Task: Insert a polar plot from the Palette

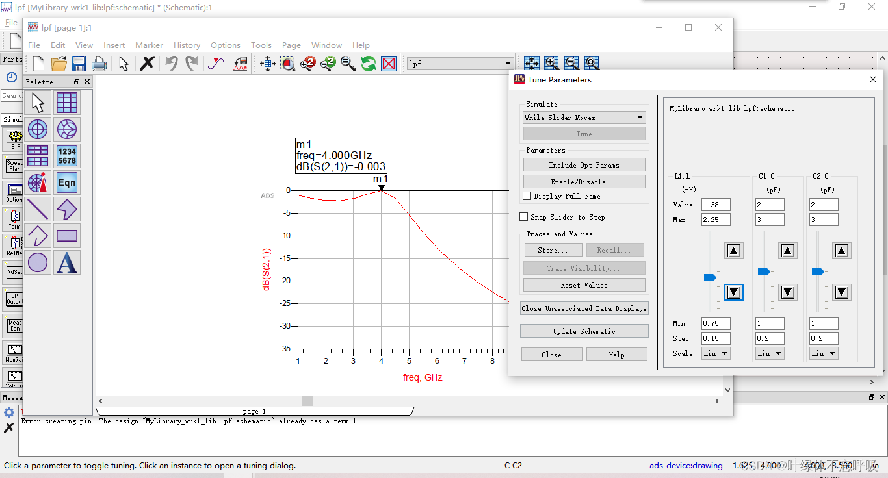Action: 38,129
